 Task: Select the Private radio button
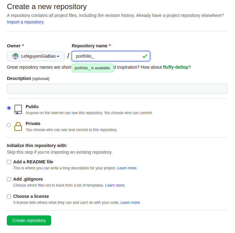(9, 125)
